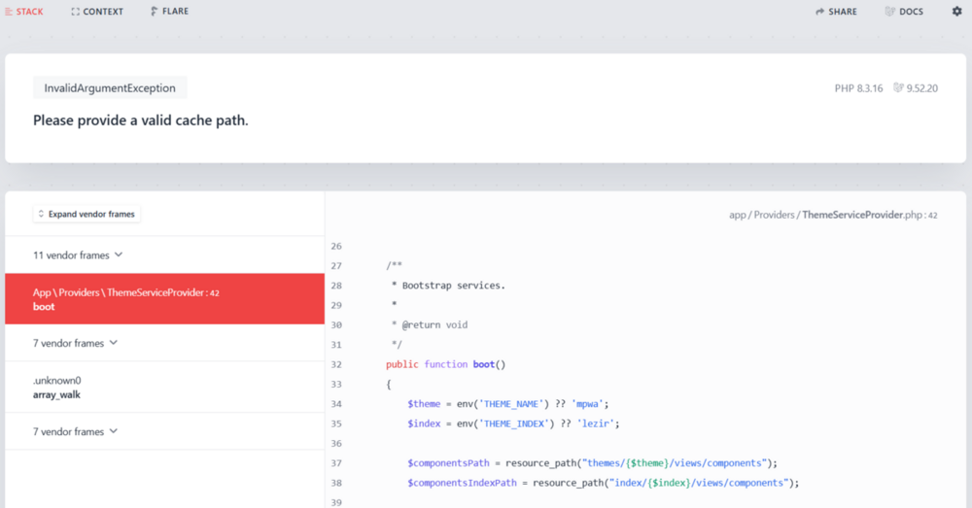
Task: Click the SHARE arrow icon
Action: coord(820,12)
